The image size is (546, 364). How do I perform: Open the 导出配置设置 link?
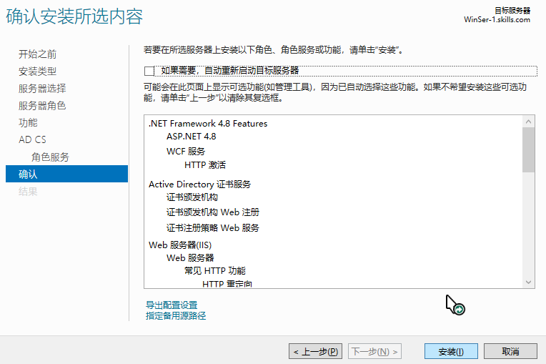tap(172, 305)
